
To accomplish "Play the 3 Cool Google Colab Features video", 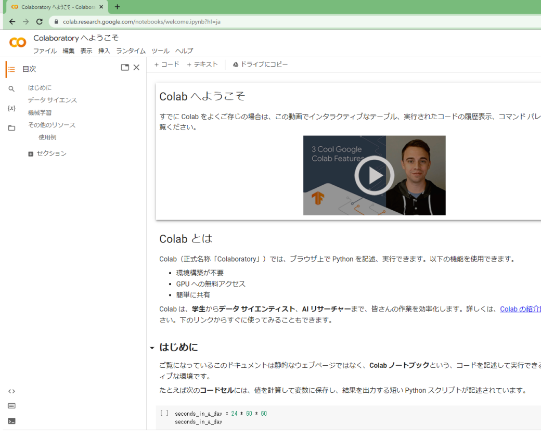I will point(373,175).
